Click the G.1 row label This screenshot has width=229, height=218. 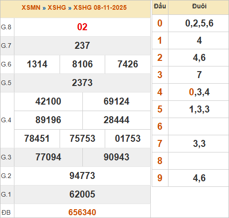coord(6,194)
